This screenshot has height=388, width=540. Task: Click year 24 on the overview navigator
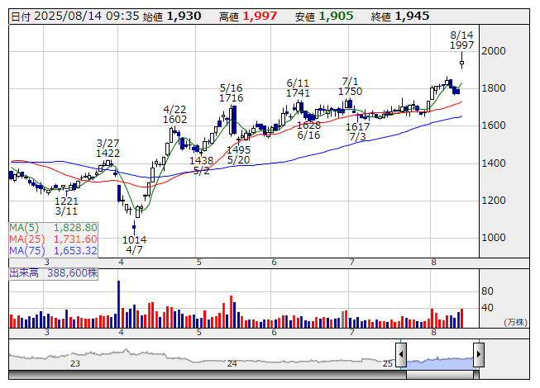point(232,363)
